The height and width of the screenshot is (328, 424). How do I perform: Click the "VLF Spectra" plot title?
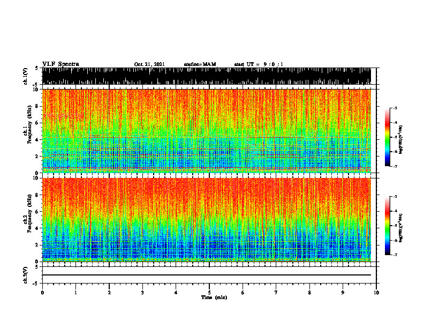click(60, 64)
